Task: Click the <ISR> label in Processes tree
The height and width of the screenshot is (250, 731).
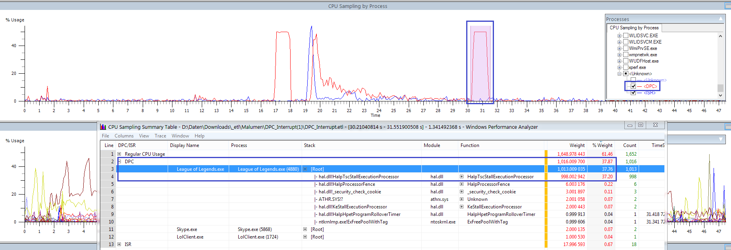Action: (x=650, y=92)
